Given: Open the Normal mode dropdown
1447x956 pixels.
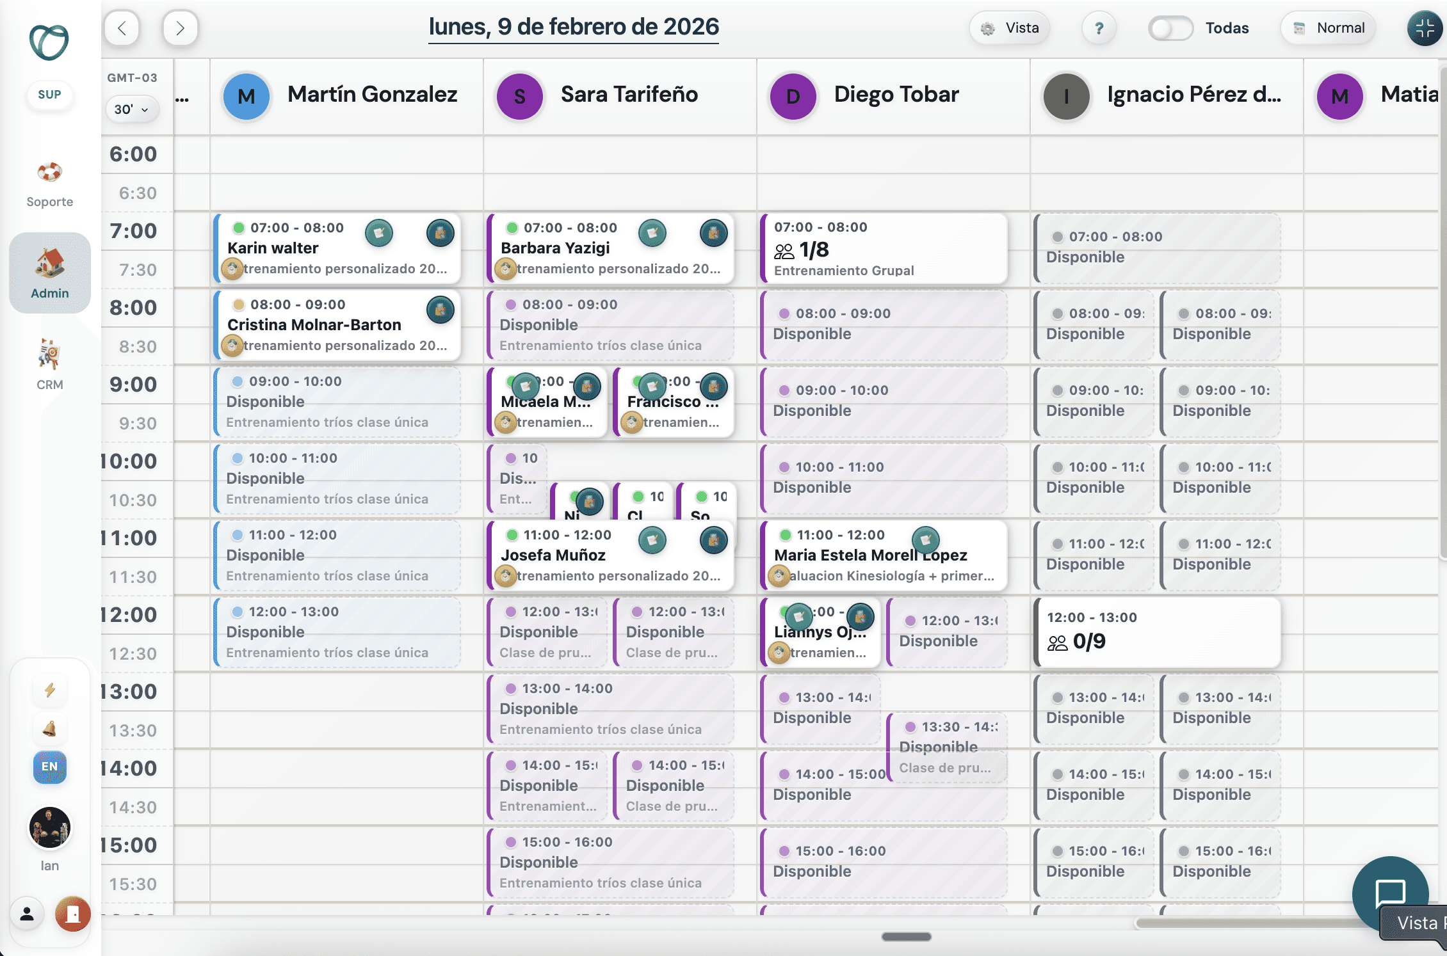Looking at the screenshot, I should 1329,28.
